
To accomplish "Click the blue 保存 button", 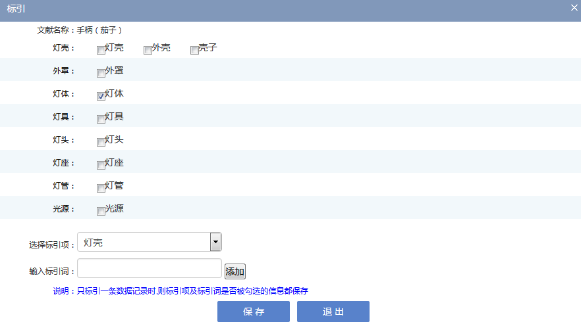I will 254,312.
